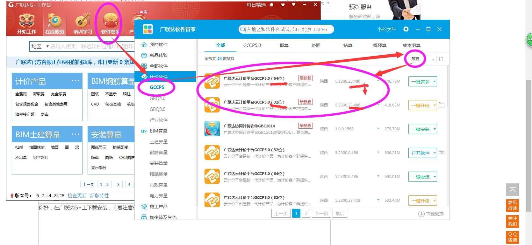This screenshot has width=532, height=245.
Task: Open install folder icon beside 打开软件 button
Action: (442, 153)
